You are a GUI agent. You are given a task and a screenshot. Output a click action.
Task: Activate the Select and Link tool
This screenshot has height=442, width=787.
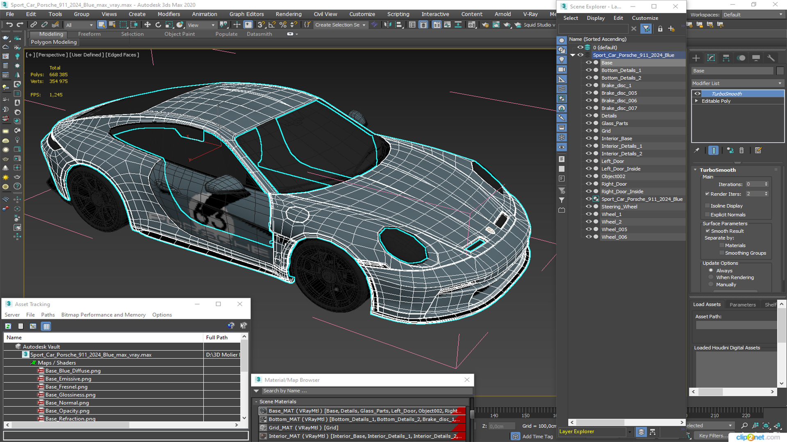(x=34, y=25)
